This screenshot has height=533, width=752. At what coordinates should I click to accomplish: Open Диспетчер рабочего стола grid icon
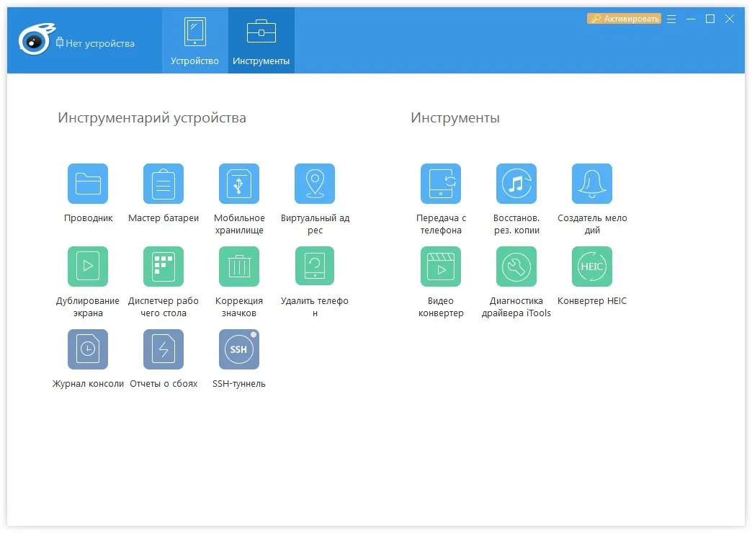coord(164,266)
